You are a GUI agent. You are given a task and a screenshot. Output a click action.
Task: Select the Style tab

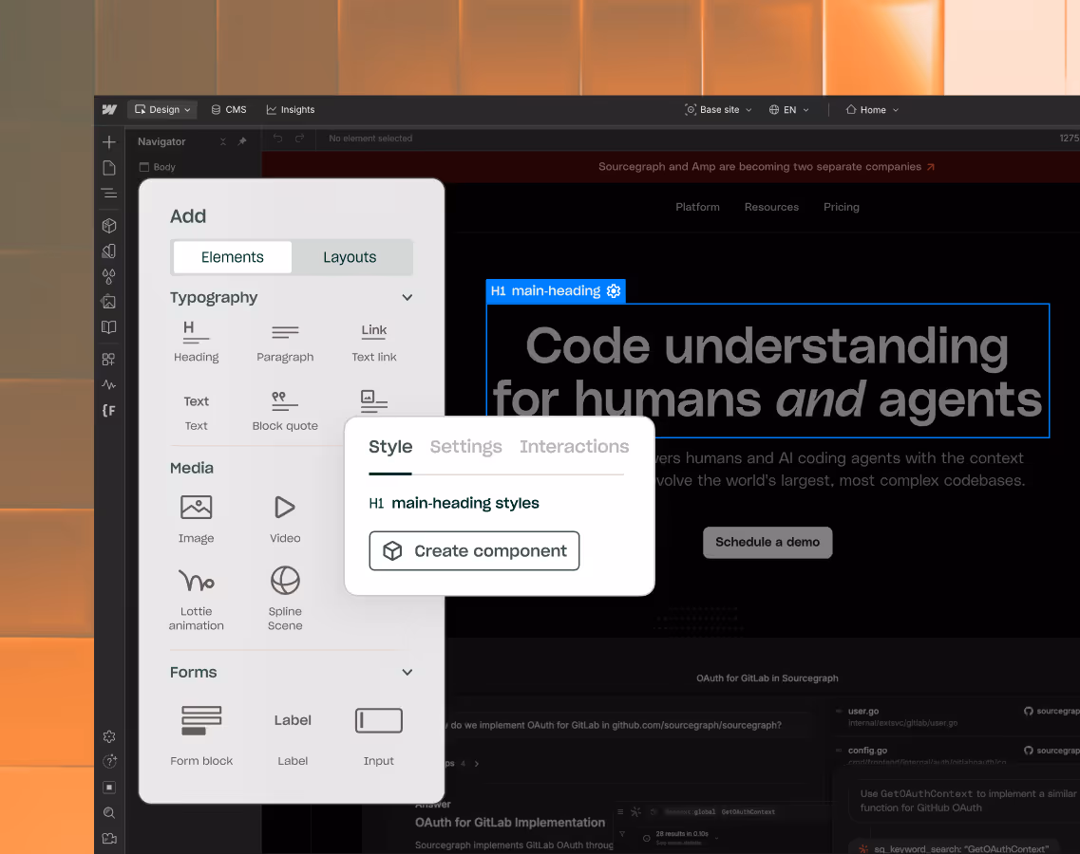point(390,447)
